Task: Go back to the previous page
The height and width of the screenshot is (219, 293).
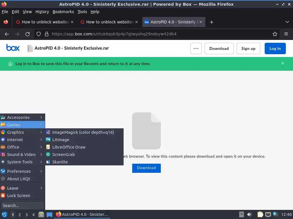Action: pyautogui.click(x=7, y=34)
